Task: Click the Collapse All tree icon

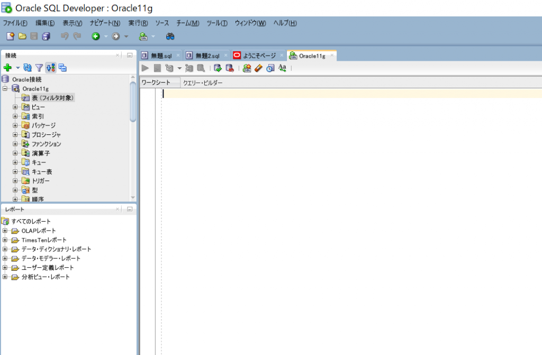Action: point(62,68)
